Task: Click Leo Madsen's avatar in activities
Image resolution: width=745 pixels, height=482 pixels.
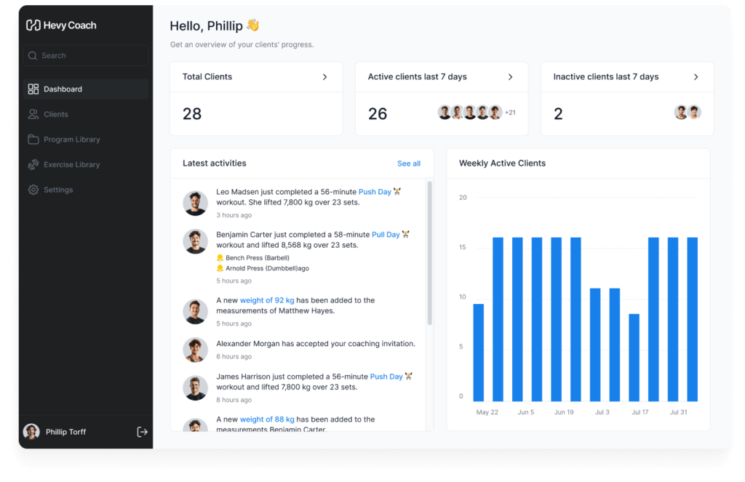Action: 195,204
